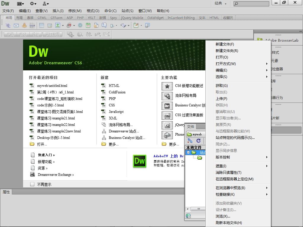This screenshot has height=227, width=303.
Task: Insert a Date using calendar icon
Action: [88, 25]
